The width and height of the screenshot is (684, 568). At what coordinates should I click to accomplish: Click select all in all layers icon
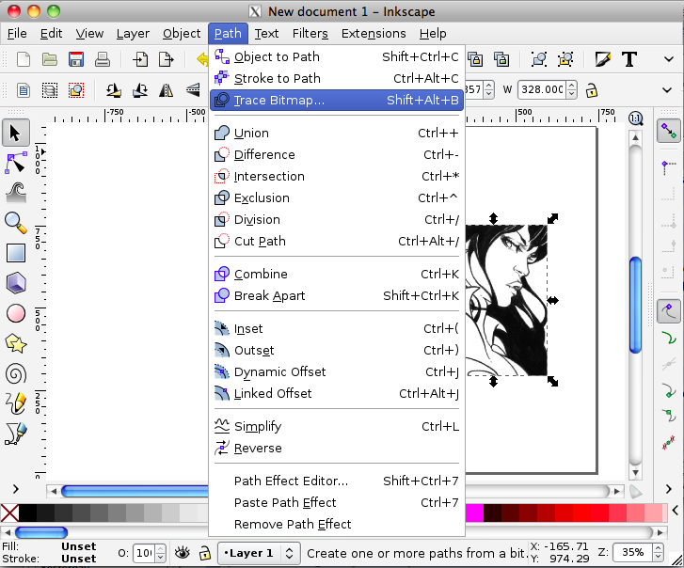pos(49,90)
